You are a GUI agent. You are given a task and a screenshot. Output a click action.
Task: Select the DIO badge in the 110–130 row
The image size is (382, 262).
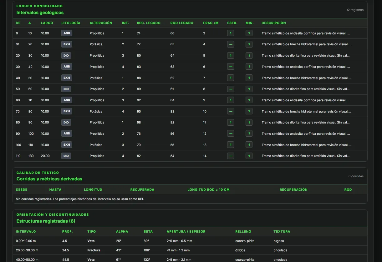pos(66,156)
